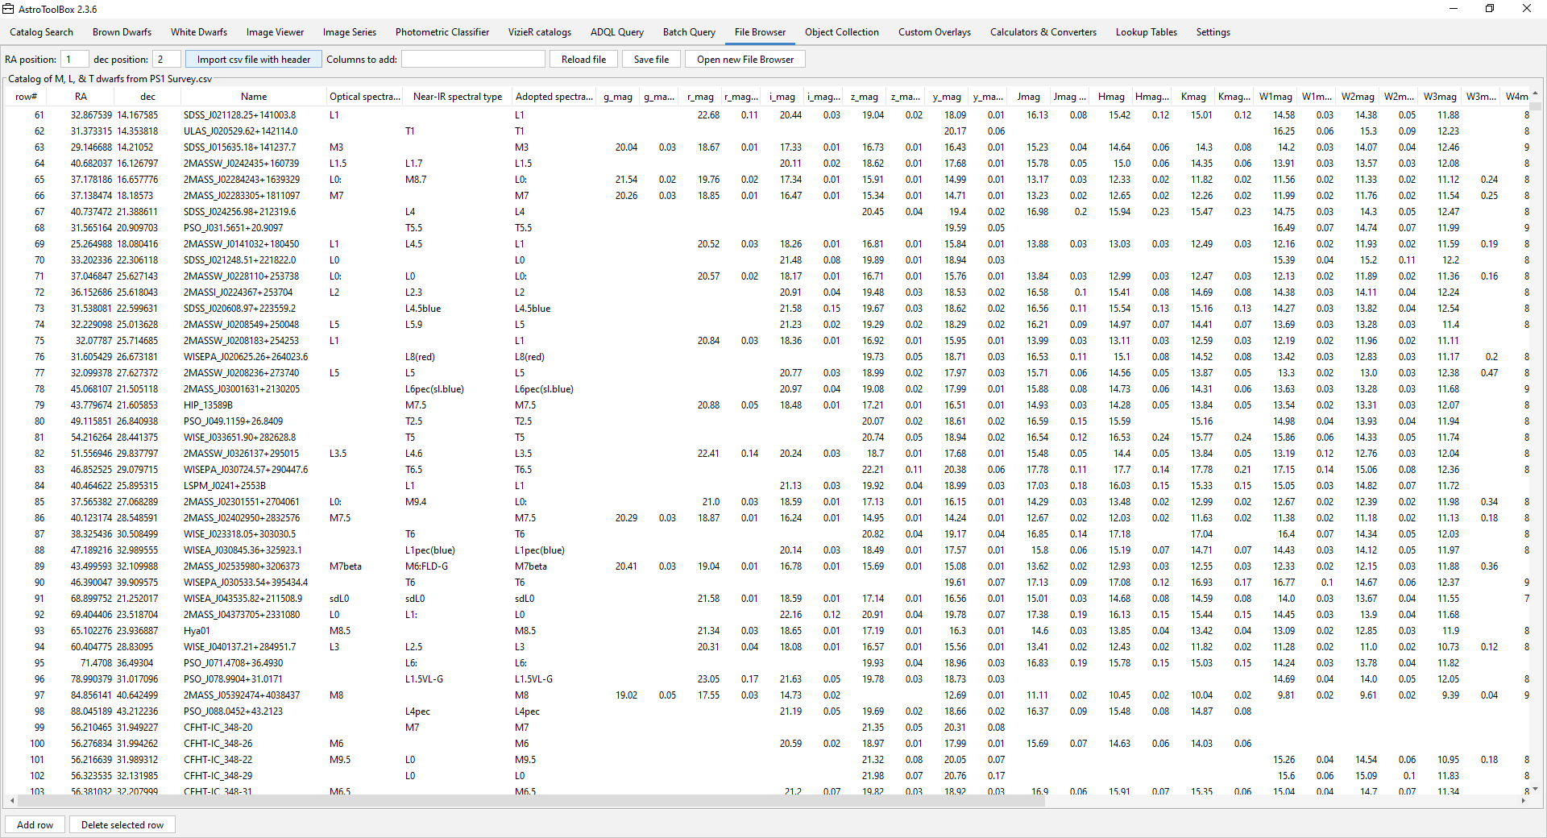The image size is (1547, 838).
Task: Sort by i_mag column header
Action: [782, 97]
